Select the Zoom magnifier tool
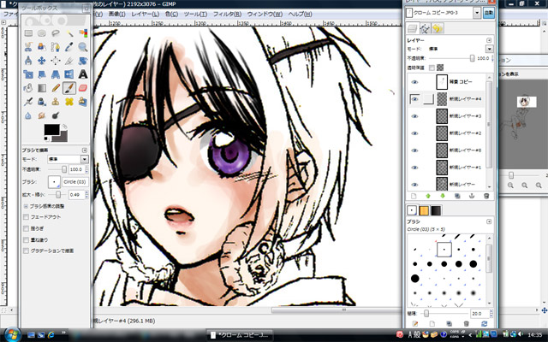 coord(83,47)
